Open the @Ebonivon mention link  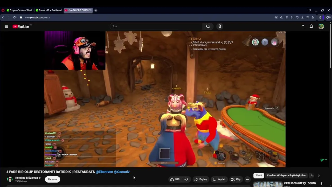[104, 172]
